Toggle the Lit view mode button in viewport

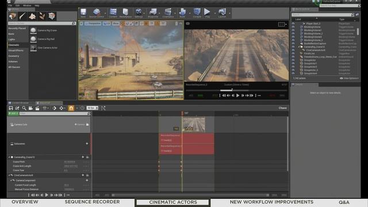(x=106, y=24)
